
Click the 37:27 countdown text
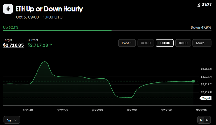[x=207, y=5]
